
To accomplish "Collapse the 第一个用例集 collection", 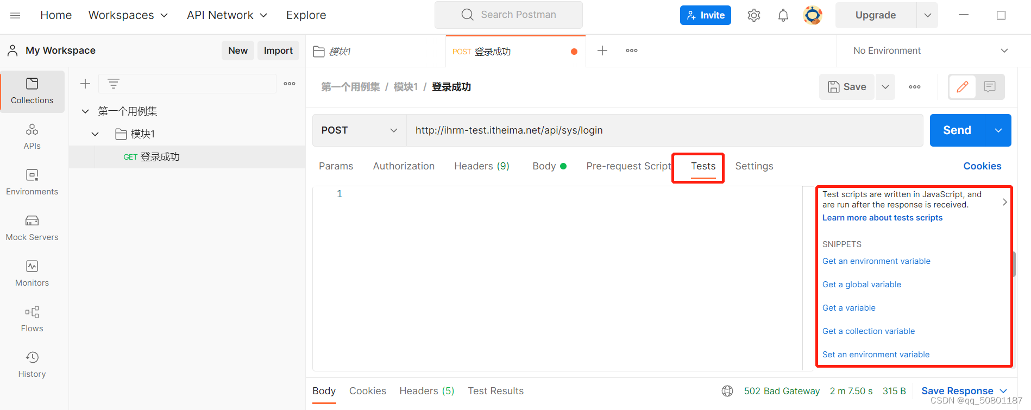I will click(85, 111).
